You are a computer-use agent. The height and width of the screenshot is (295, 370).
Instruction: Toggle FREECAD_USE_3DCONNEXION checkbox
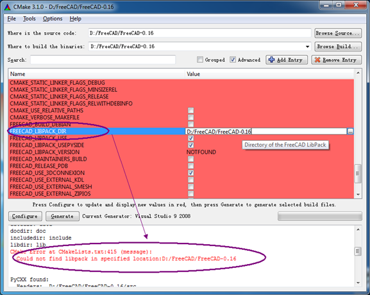pos(190,173)
